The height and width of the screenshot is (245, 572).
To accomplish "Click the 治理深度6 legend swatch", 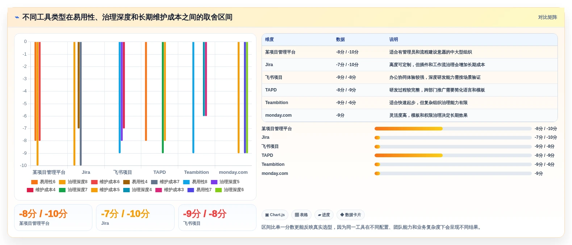I will tap(218, 190).
